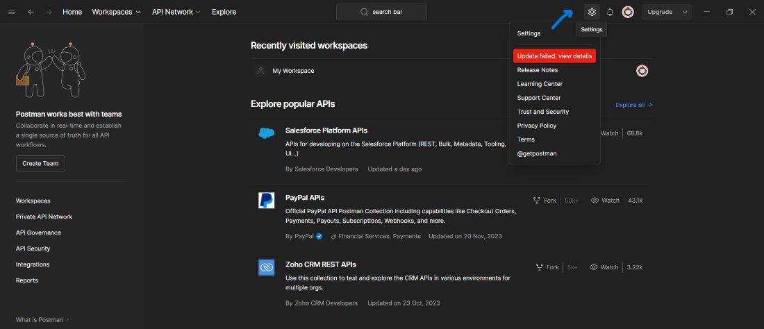This screenshot has height=329, width=764.
Task: Open Workspaces in the sidebar
Action: tap(33, 201)
